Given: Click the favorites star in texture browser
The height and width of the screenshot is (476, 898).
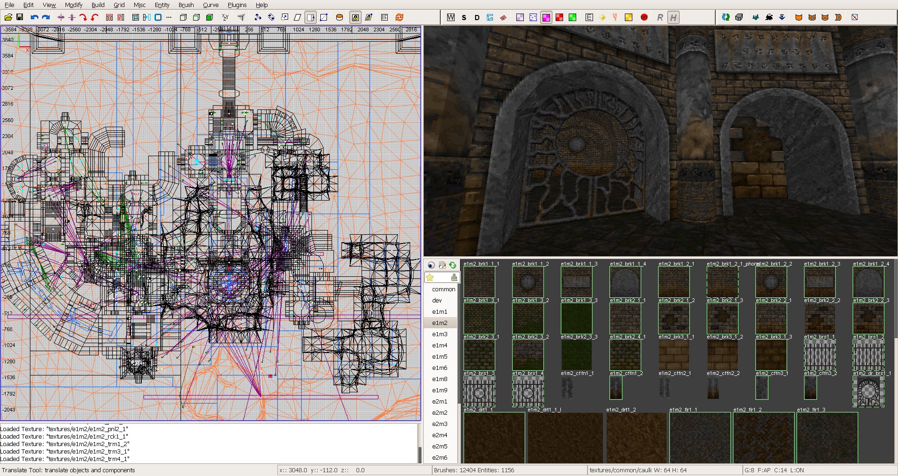Looking at the screenshot, I should tap(430, 278).
